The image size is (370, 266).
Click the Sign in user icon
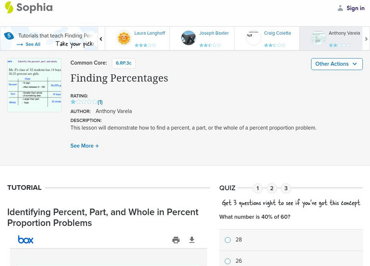tap(340, 8)
